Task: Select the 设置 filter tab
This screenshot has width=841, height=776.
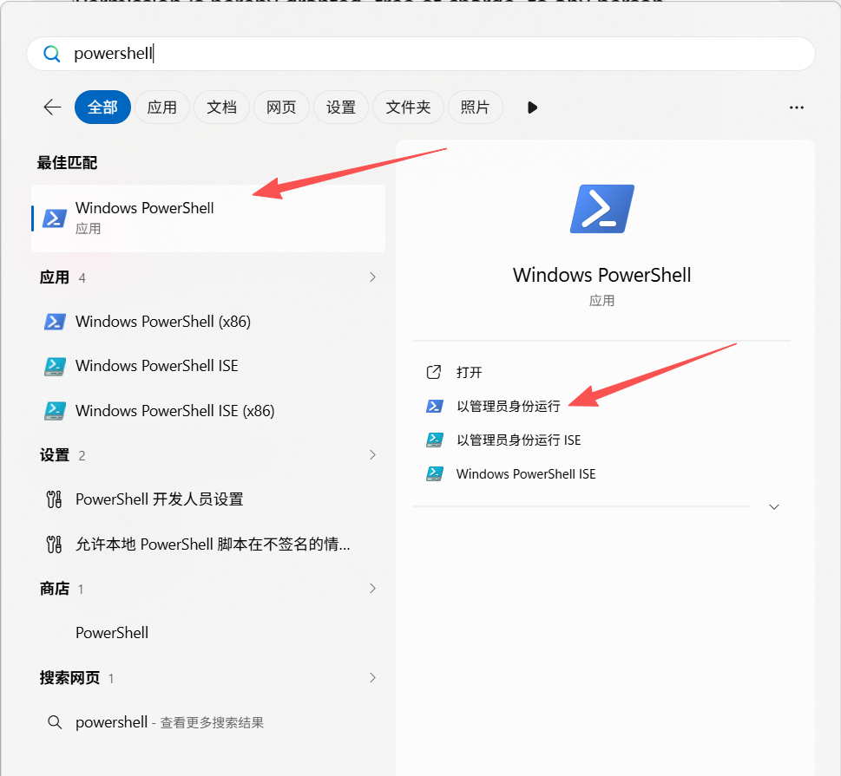Action: click(x=341, y=108)
